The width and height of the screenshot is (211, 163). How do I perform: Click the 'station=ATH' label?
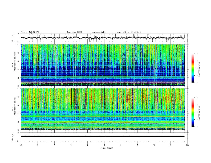point(99,32)
